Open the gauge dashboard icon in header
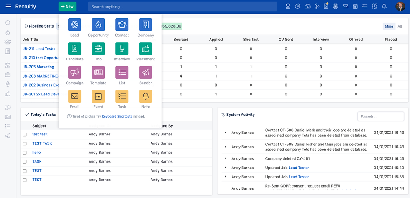The width and height of the screenshot is (410, 198). coord(307,7)
